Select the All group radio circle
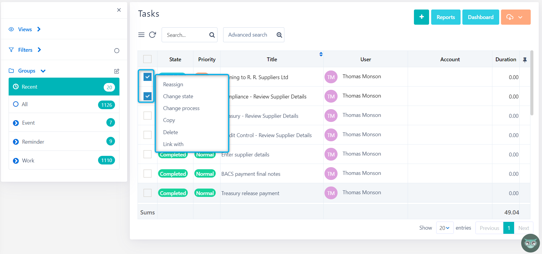This screenshot has height=254, width=542. point(16,104)
